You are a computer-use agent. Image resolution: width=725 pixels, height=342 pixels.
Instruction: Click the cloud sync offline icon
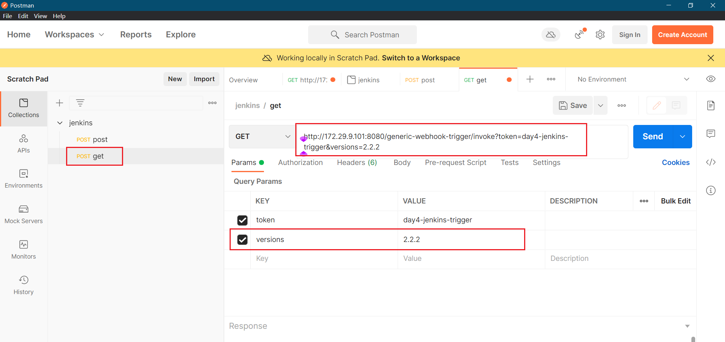[x=551, y=35]
